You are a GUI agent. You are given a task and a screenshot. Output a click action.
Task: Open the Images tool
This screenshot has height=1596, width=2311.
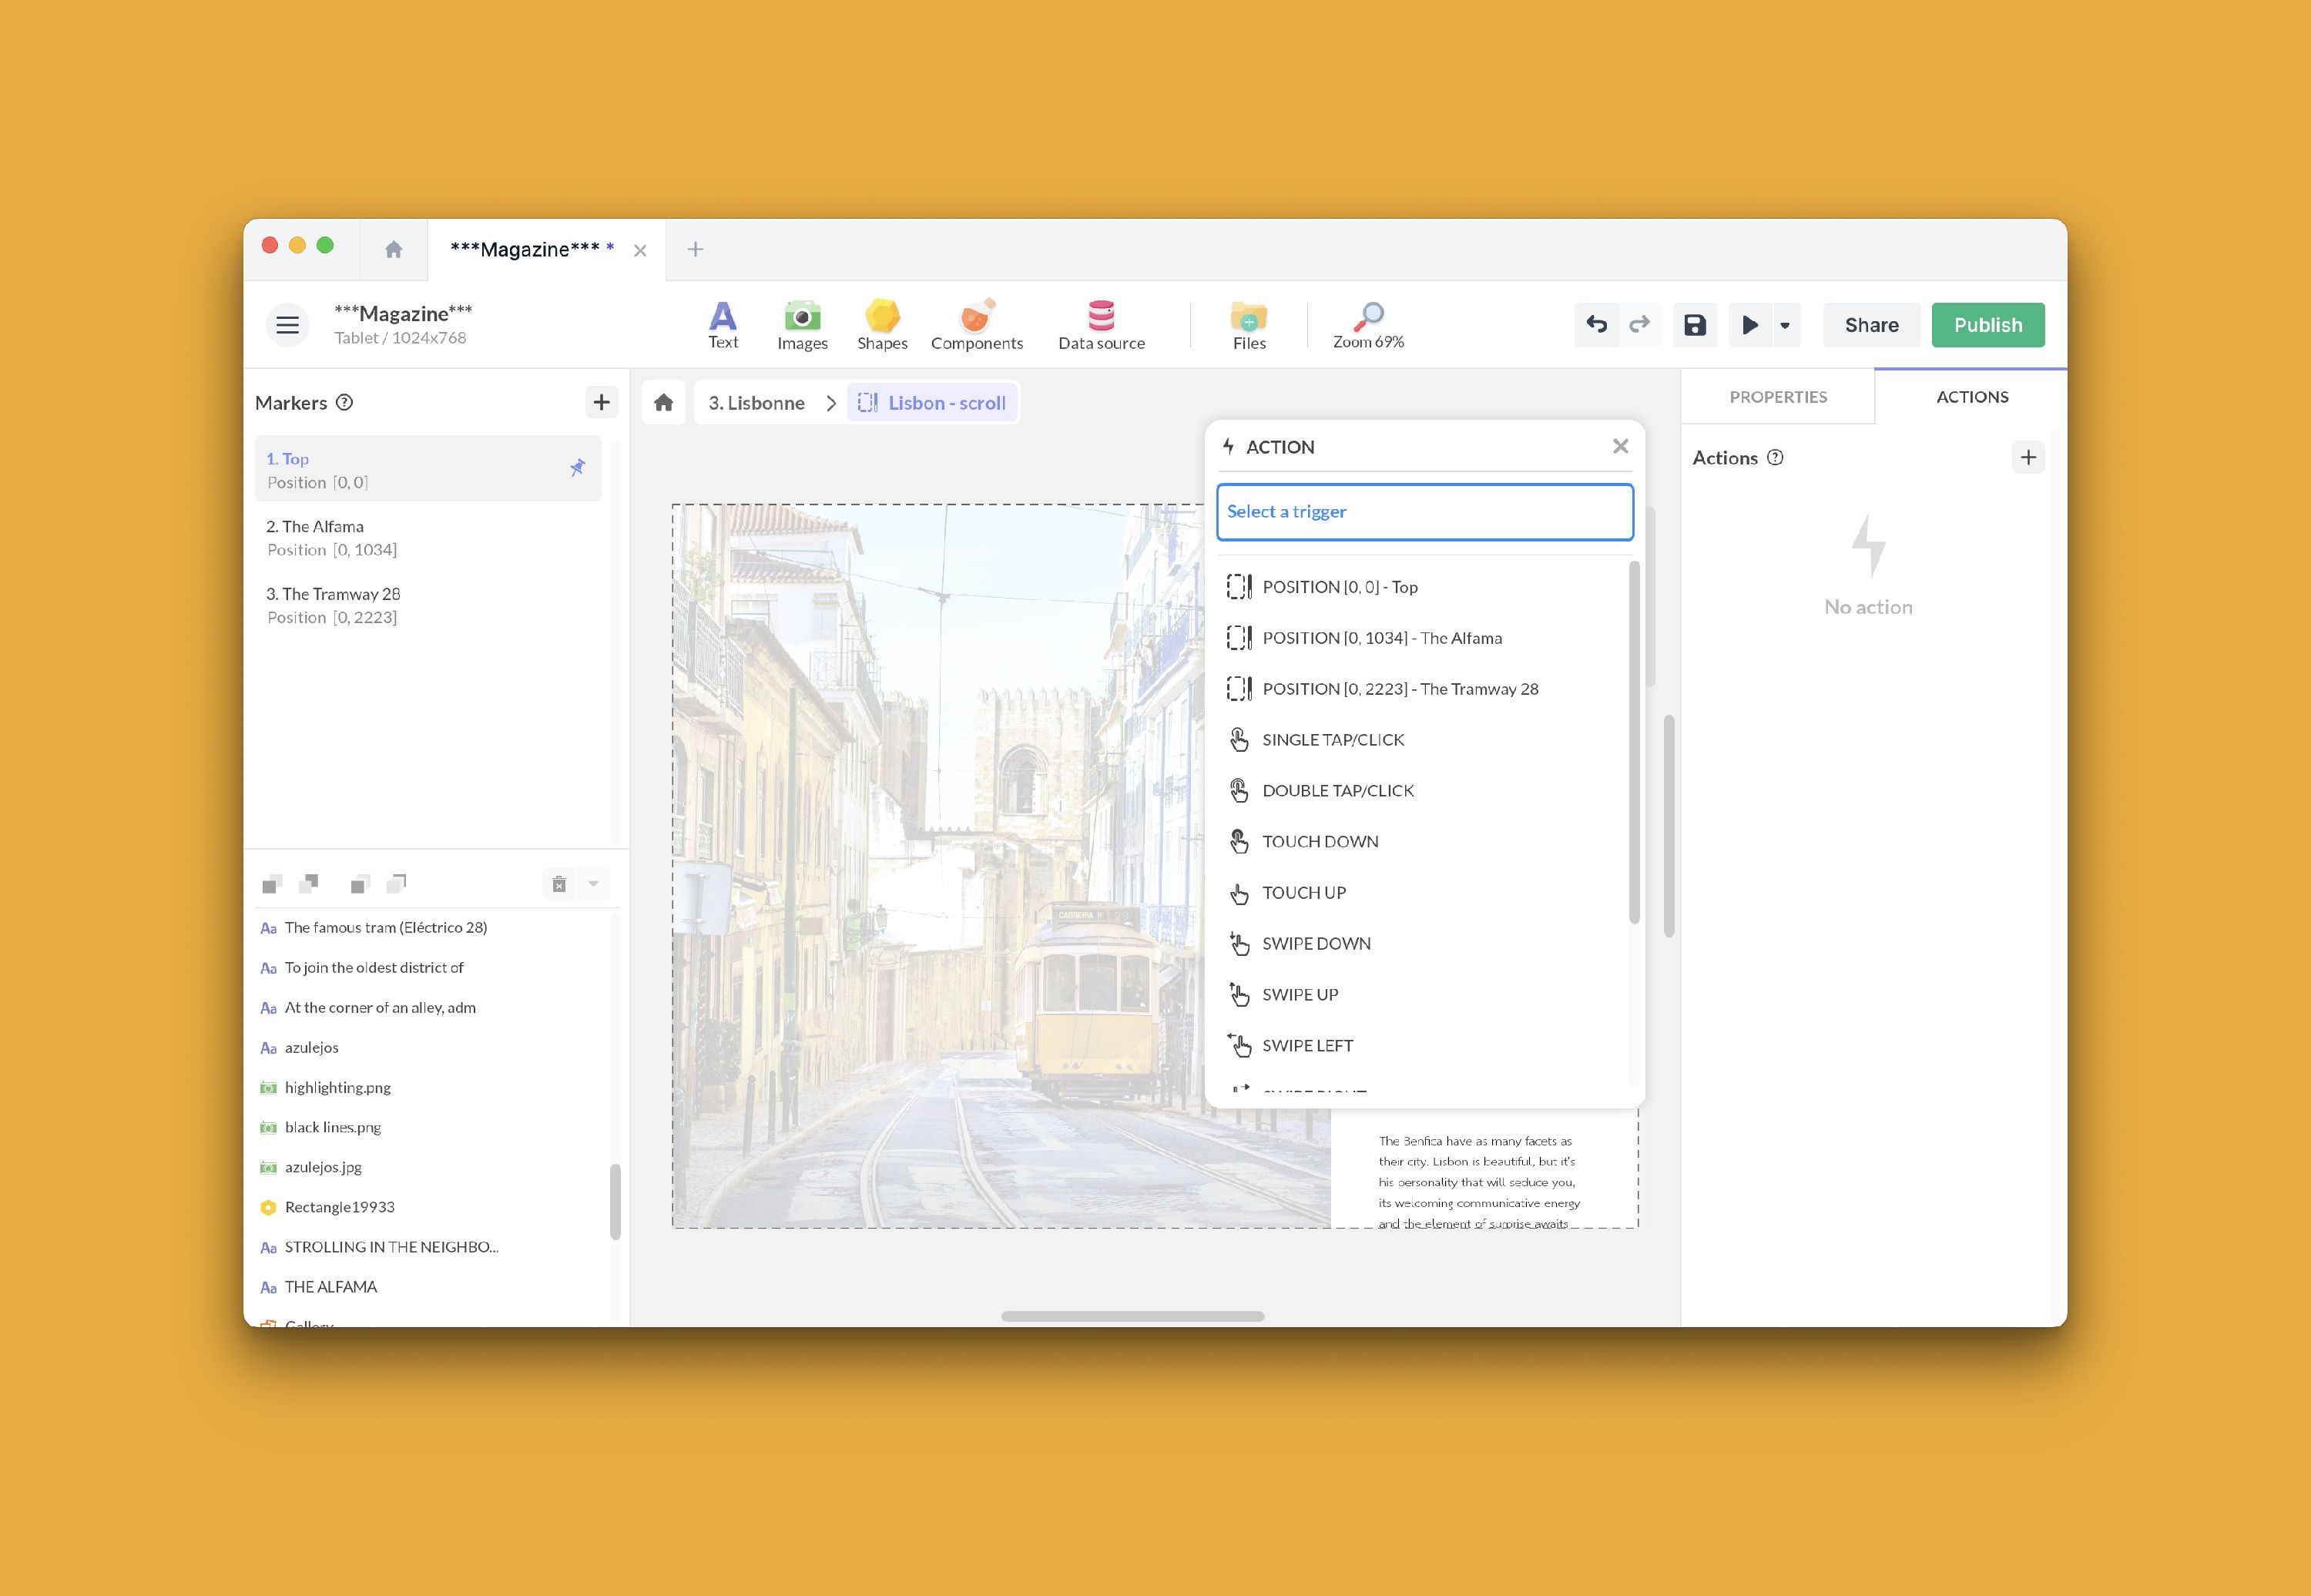[802, 325]
